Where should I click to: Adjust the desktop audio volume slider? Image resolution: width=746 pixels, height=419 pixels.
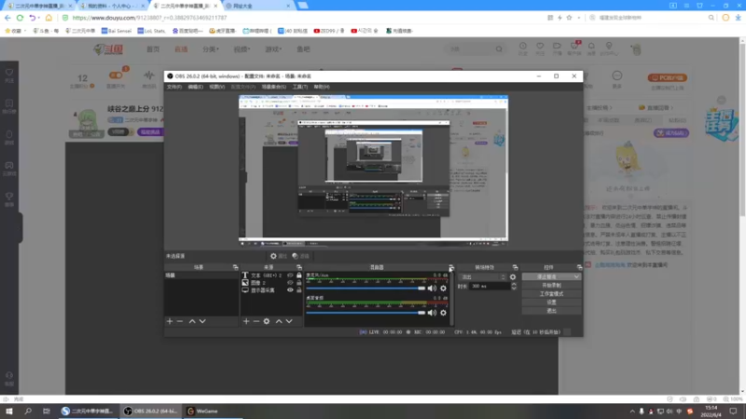coord(366,313)
